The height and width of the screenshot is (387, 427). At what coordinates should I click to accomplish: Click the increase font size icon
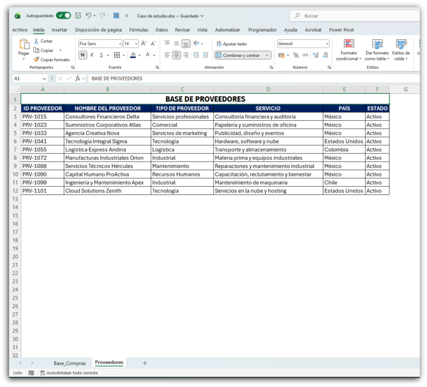coord(143,43)
